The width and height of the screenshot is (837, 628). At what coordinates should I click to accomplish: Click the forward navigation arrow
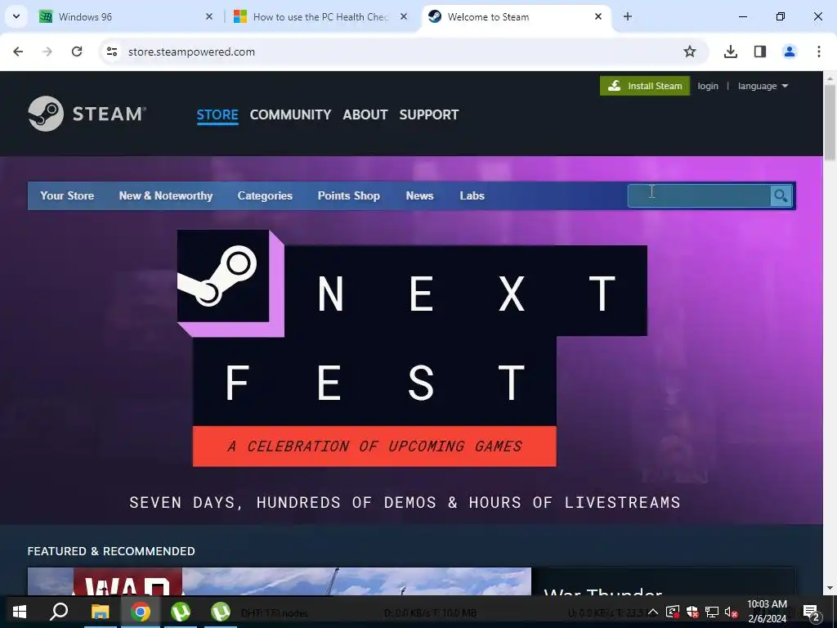pos(47,52)
